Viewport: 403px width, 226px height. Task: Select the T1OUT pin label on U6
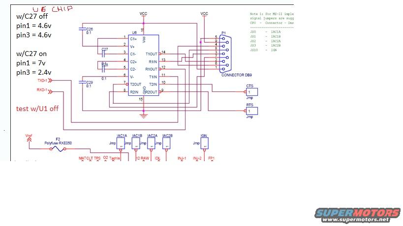coord(151,54)
